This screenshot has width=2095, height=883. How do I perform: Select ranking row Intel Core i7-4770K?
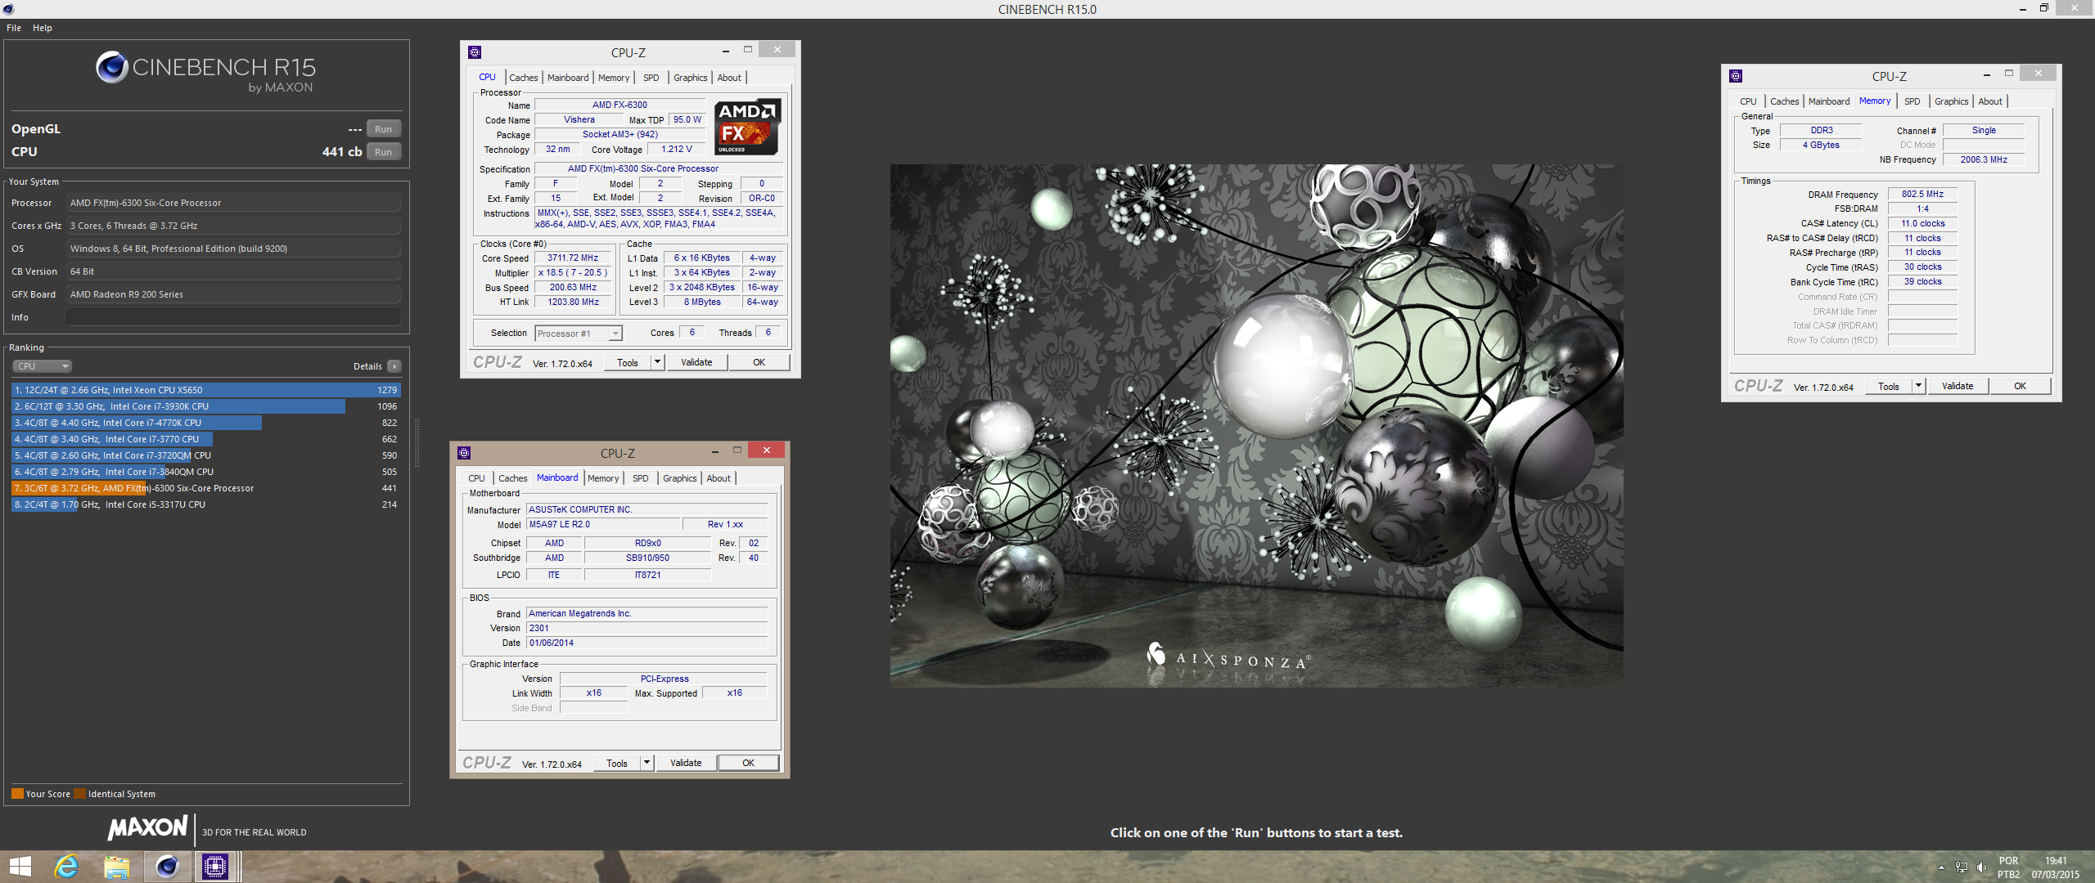coord(205,423)
